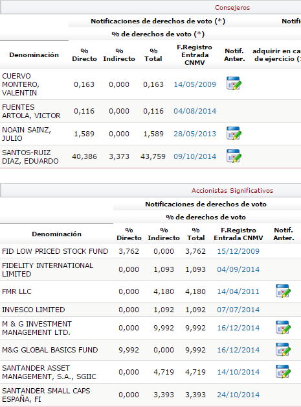Viewport: 301px width, 407px height.
Task: Select FIDELITY INTERNATIONAL LIMITED row name
Action: [x=48, y=269]
